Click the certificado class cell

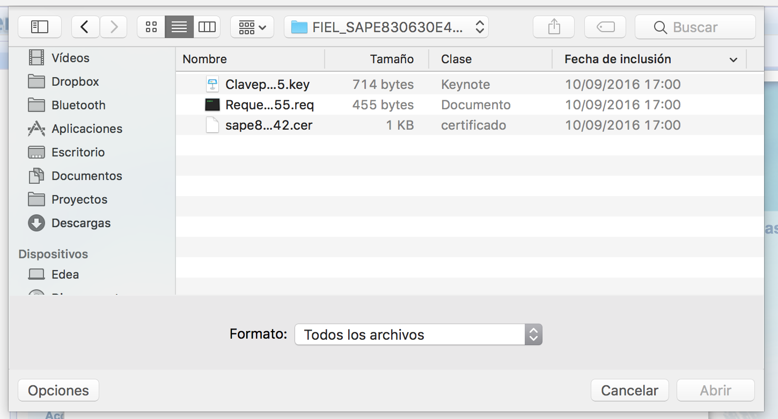[473, 125]
